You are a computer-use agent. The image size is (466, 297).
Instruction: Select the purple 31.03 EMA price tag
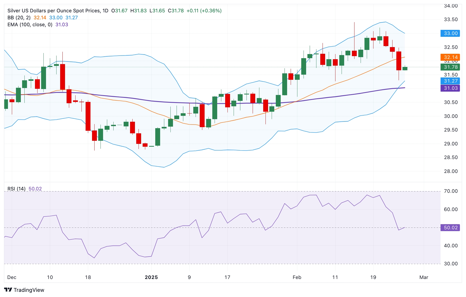[451, 88]
